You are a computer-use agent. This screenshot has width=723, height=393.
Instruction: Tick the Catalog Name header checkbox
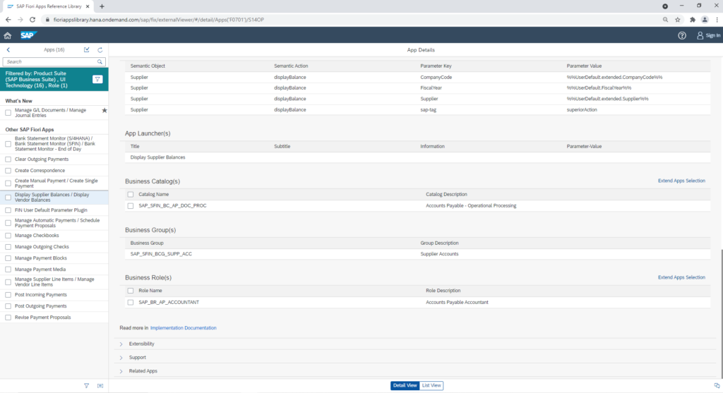click(131, 195)
